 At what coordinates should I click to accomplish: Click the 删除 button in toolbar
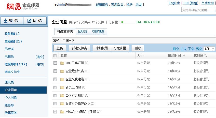coord(138,48)
